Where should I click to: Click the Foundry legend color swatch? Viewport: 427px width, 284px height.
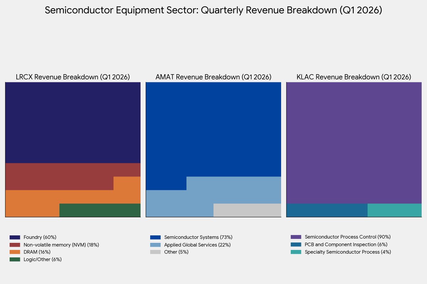[15, 237]
